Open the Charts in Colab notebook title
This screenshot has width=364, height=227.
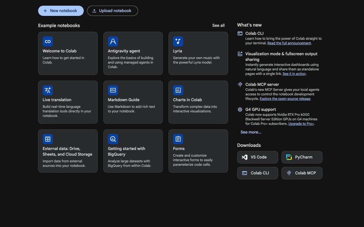(187, 100)
